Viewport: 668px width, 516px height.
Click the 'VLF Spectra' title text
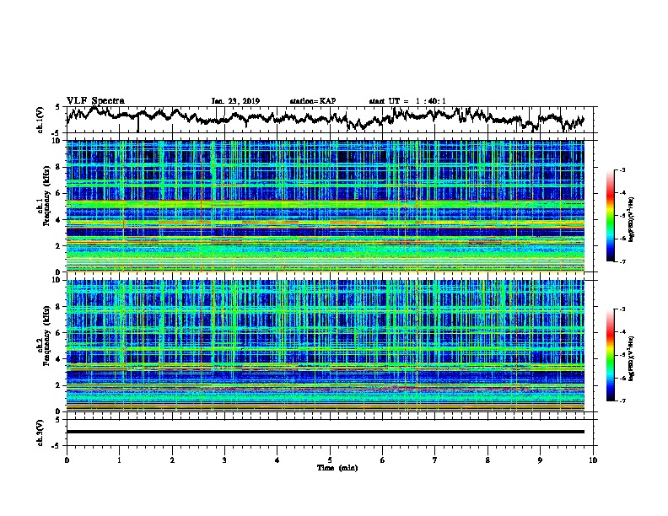point(95,101)
